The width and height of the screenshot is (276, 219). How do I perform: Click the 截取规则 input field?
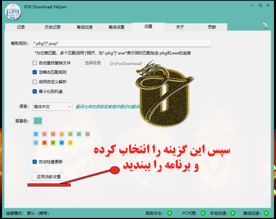point(122,43)
